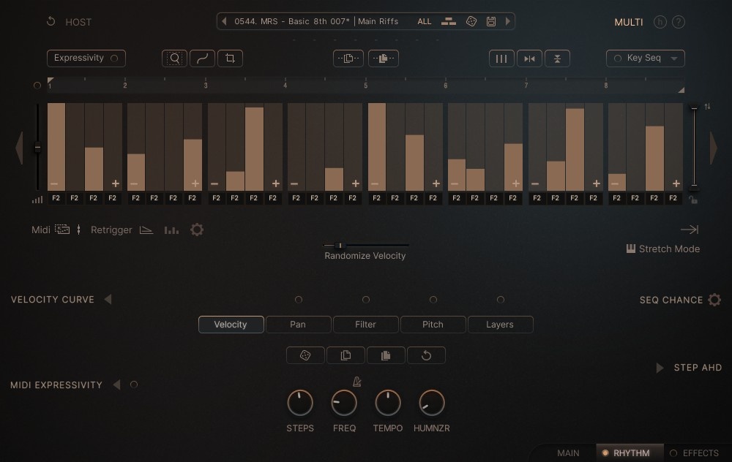Click the reset arrow below the Layers tabs

click(x=427, y=355)
